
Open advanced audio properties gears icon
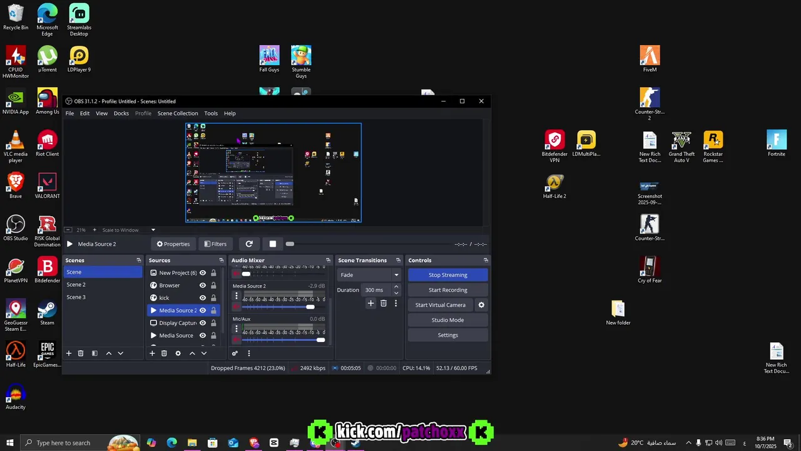click(x=235, y=353)
